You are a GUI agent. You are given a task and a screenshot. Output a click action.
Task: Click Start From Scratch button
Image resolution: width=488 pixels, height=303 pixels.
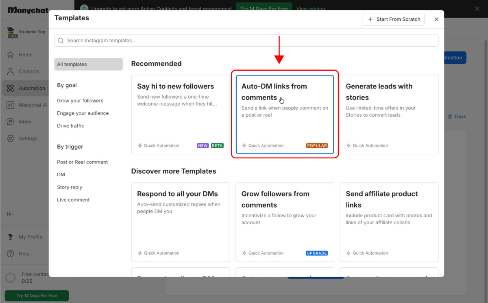tap(394, 19)
